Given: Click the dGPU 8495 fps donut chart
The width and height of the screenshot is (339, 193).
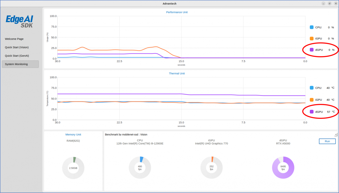Looking at the screenshot, I should (283, 168).
